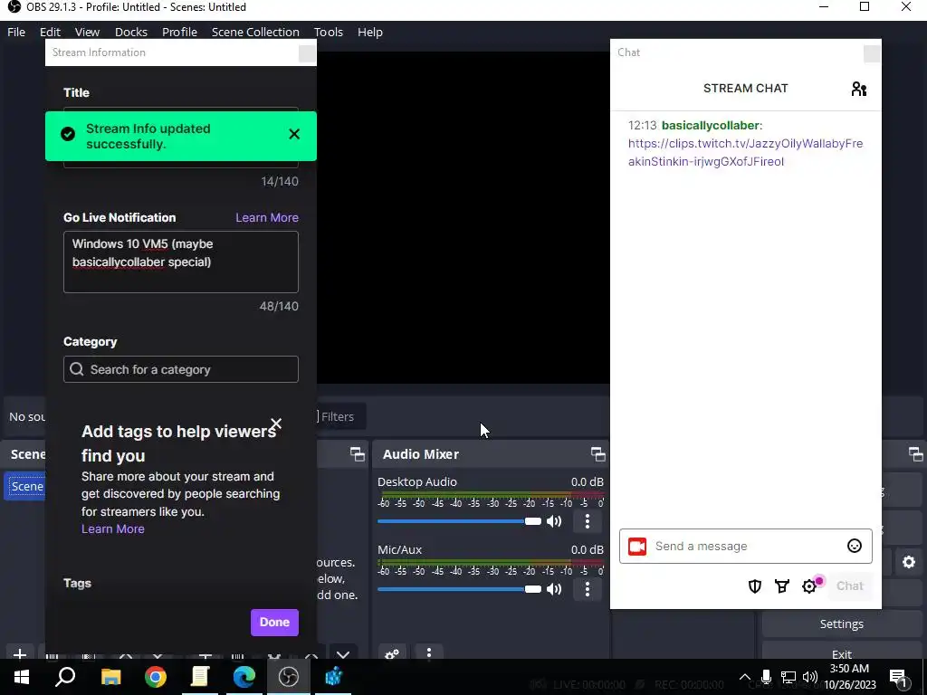Open Google Chrome from the taskbar
The image size is (927, 695).
coord(156,677)
